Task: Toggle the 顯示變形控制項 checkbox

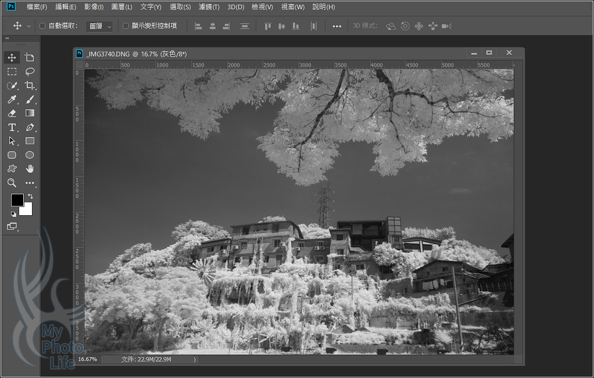Action: 126,26
